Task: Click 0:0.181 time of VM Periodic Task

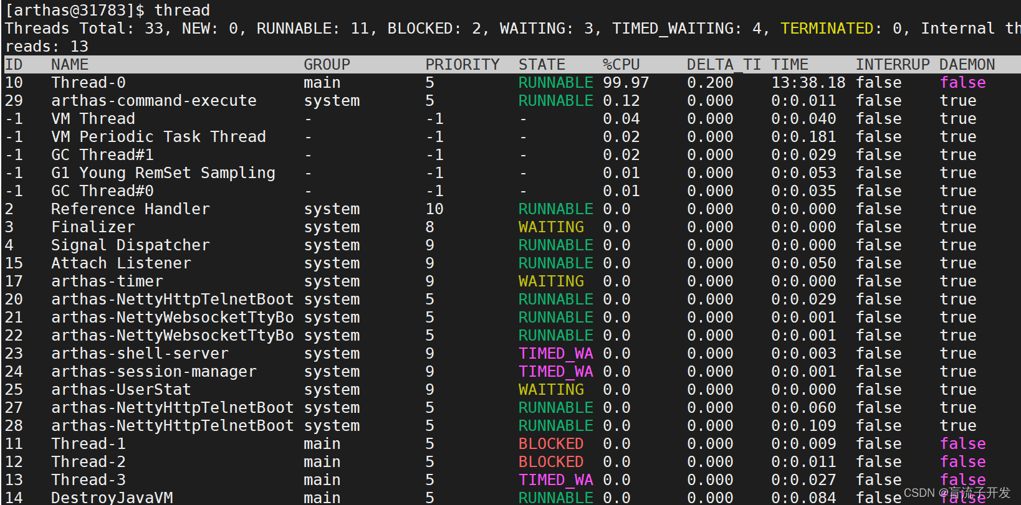Action: click(x=803, y=137)
